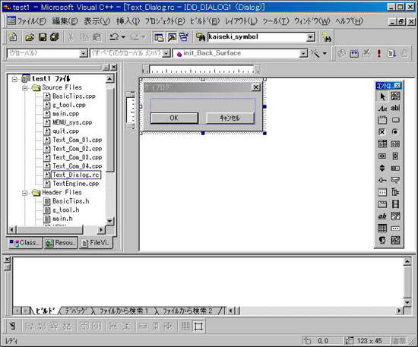Select the Slider control tool

[382, 180]
